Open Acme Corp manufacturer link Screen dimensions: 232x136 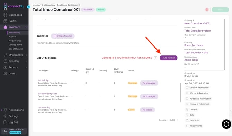[191, 60]
